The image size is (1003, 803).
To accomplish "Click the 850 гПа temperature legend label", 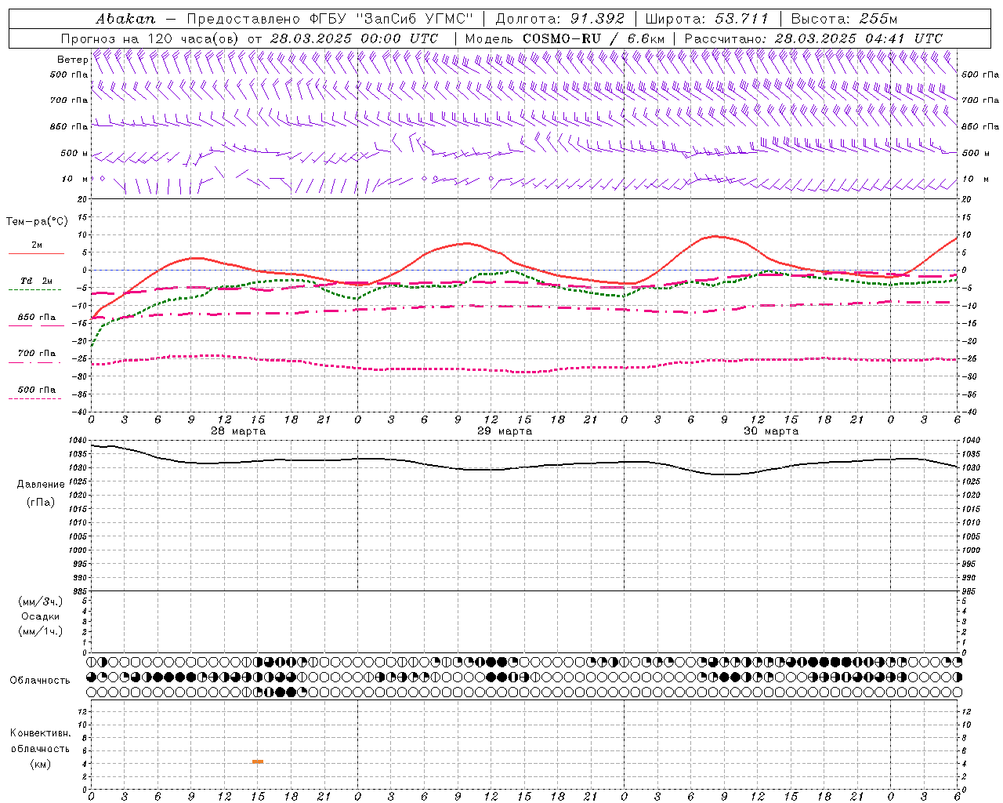I will [37, 318].
